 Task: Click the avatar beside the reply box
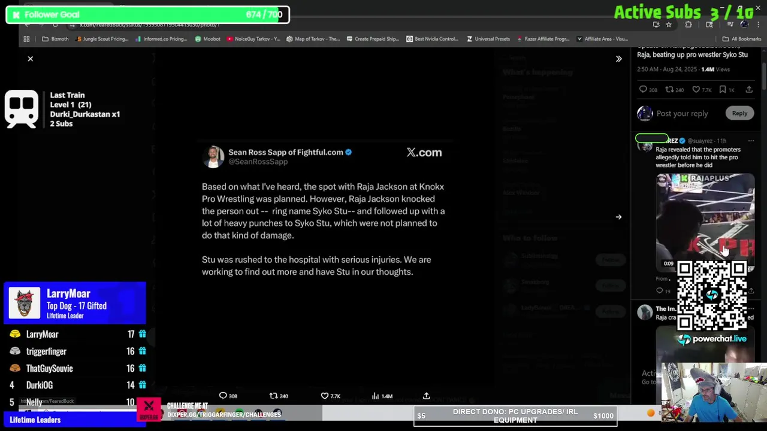(x=645, y=113)
